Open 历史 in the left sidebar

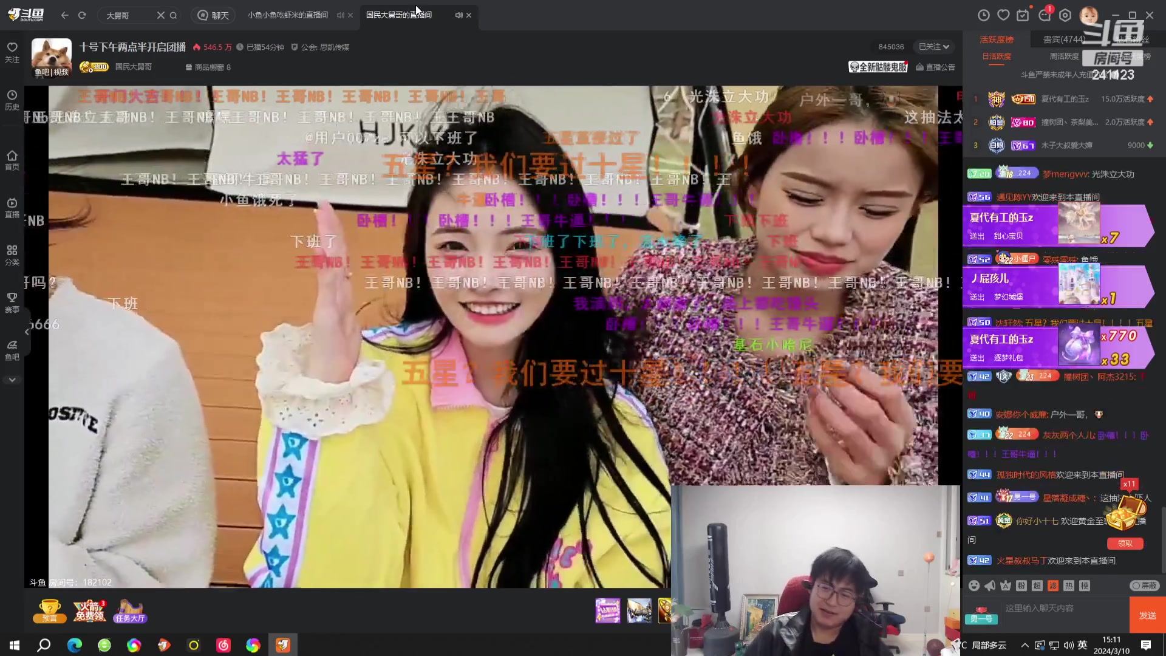[x=12, y=100]
